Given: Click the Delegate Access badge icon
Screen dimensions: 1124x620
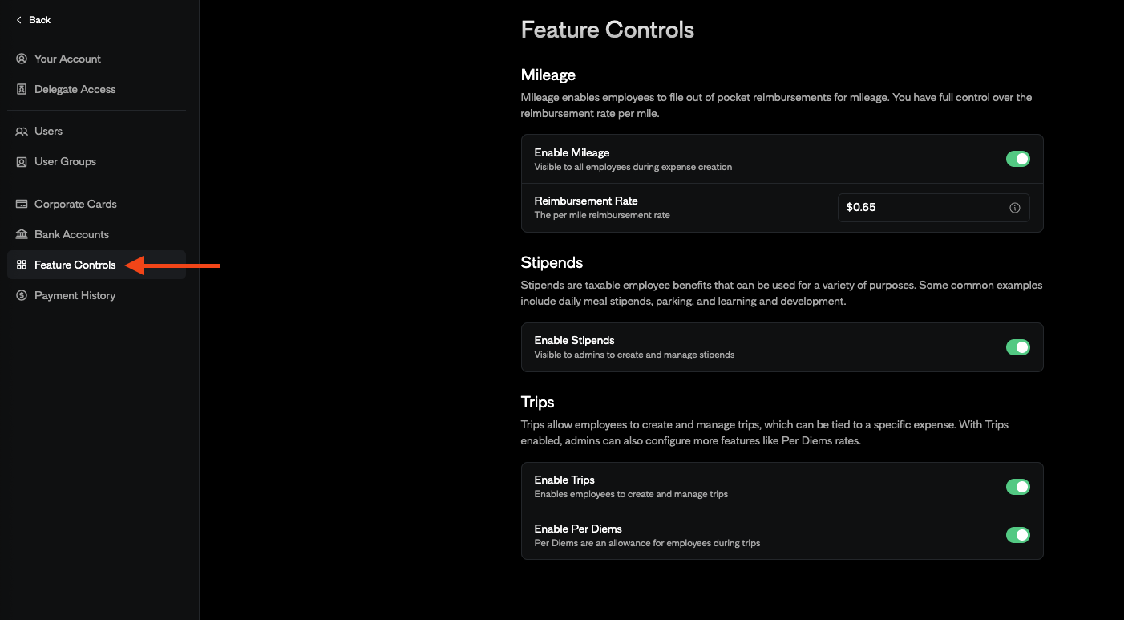Looking at the screenshot, I should (x=22, y=88).
